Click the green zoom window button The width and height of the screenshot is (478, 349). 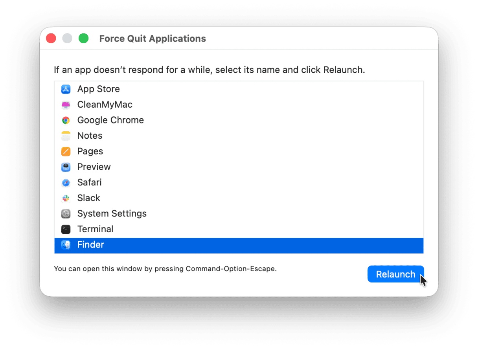point(83,39)
